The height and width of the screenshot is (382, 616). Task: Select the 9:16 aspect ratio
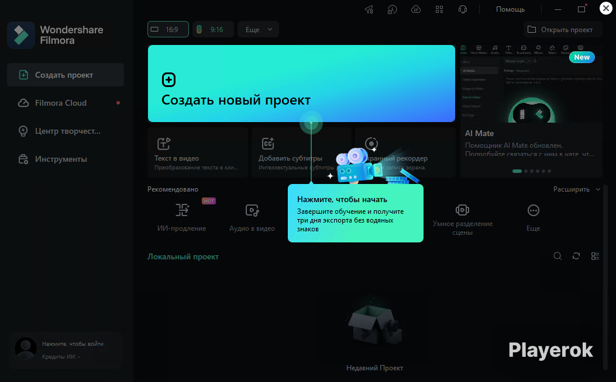pyautogui.click(x=213, y=29)
